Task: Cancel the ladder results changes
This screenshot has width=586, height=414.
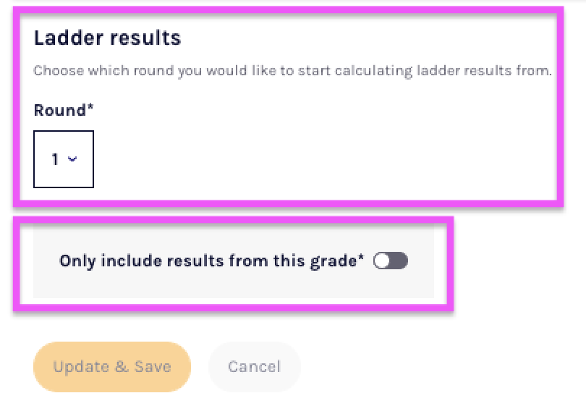Action: point(254,366)
